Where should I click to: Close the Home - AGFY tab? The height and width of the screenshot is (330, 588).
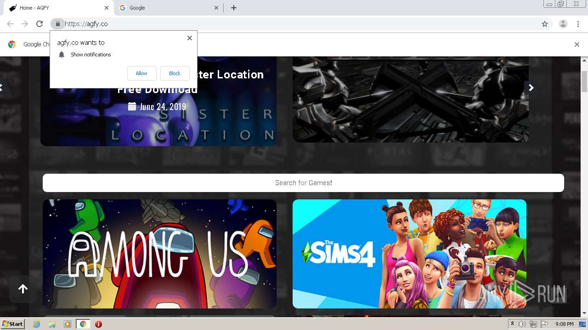pos(107,8)
